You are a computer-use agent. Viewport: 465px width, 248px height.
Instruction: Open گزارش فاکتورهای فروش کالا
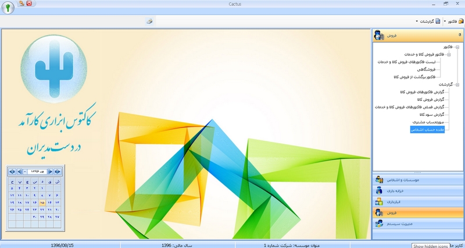pos(422,92)
